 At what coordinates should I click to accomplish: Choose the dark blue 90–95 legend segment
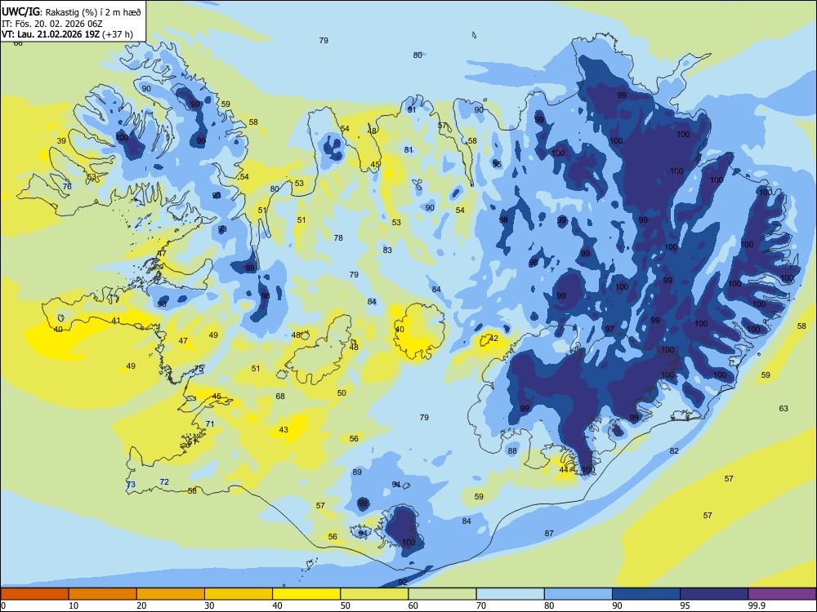tap(646, 594)
